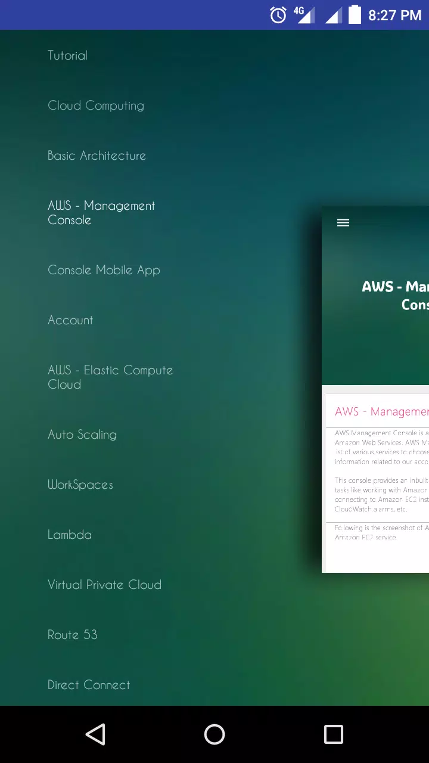The width and height of the screenshot is (429, 763).
Task: Tap the Android back navigation button
Action: (x=95, y=734)
